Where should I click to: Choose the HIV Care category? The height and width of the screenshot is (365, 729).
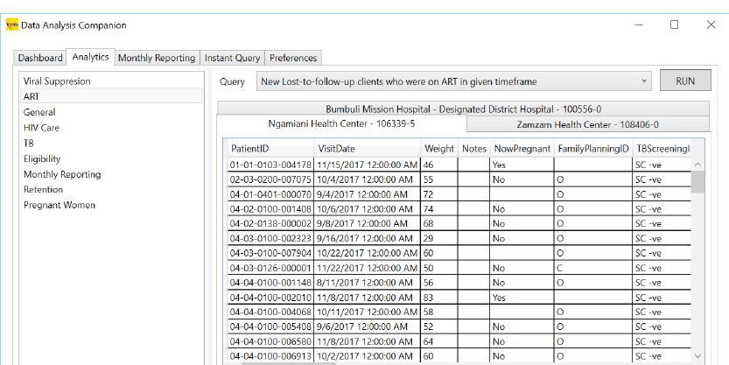click(41, 128)
